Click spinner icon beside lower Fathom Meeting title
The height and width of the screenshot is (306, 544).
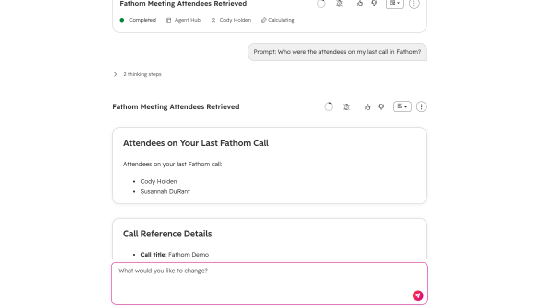329,107
